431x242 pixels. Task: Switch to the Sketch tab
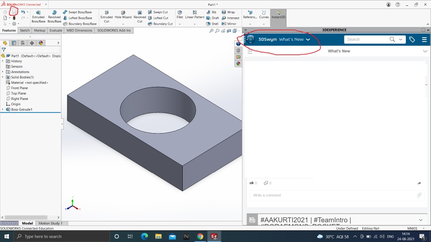coord(25,30)
